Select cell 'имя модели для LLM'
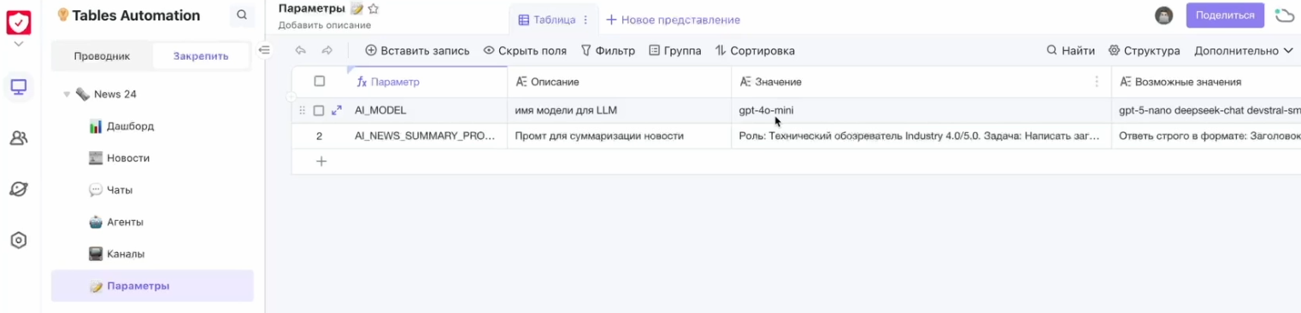Screen dimensions: 1301x313 (x=619, y=111)
